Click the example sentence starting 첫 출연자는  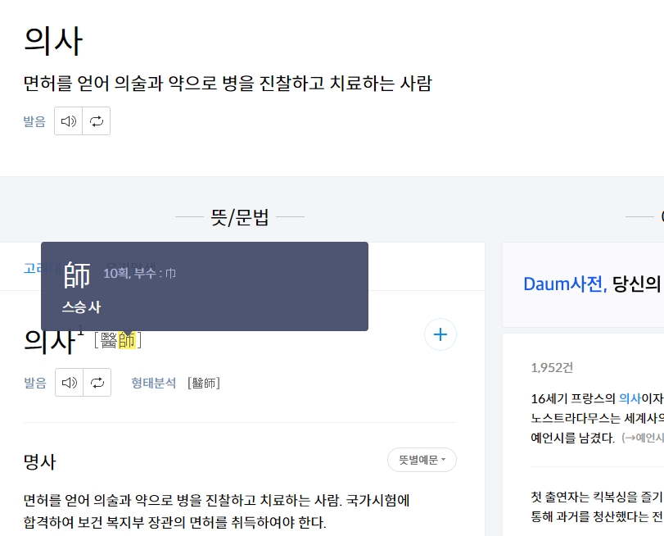597,506
